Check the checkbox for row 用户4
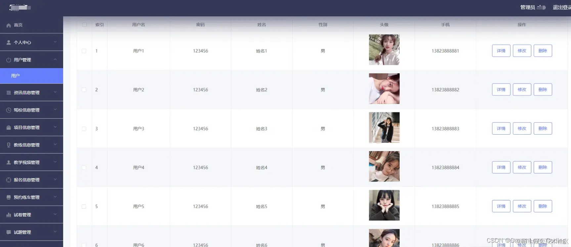 pyautogui.click(x=84, y=168)
